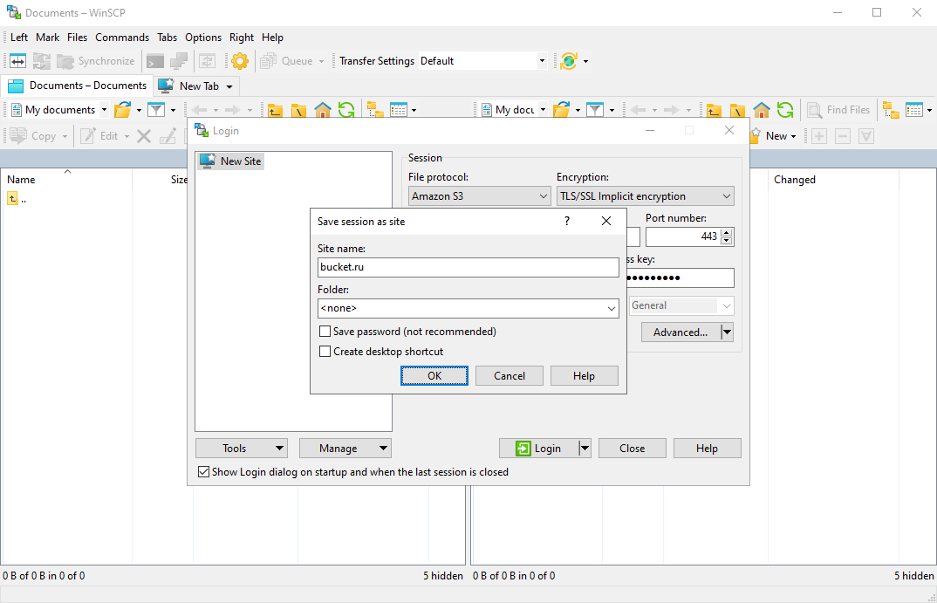This screenshot has width=937, height=603.
Task: Click the filter funnel icon in the right panel
Action: click(x=595, y=110)
